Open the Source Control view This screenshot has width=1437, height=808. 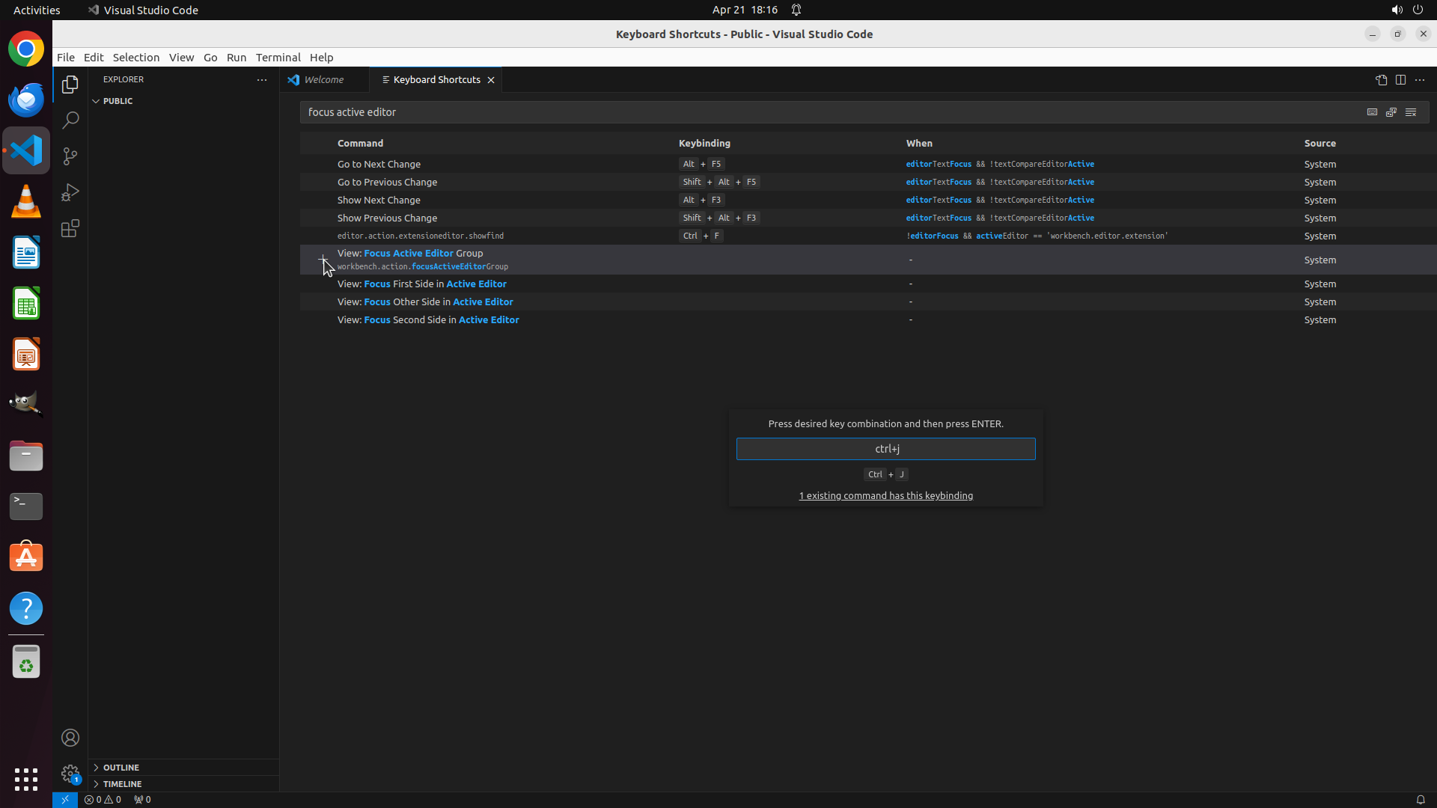[x=70, y=156]
